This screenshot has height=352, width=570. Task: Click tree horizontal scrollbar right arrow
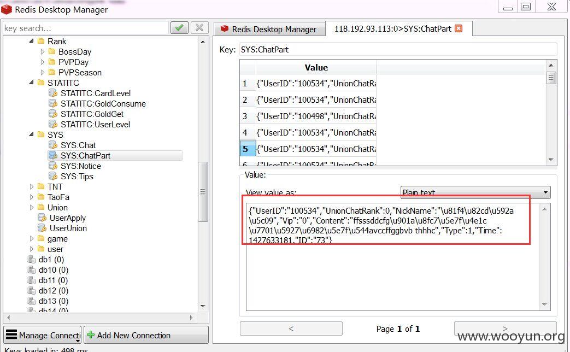192,318
